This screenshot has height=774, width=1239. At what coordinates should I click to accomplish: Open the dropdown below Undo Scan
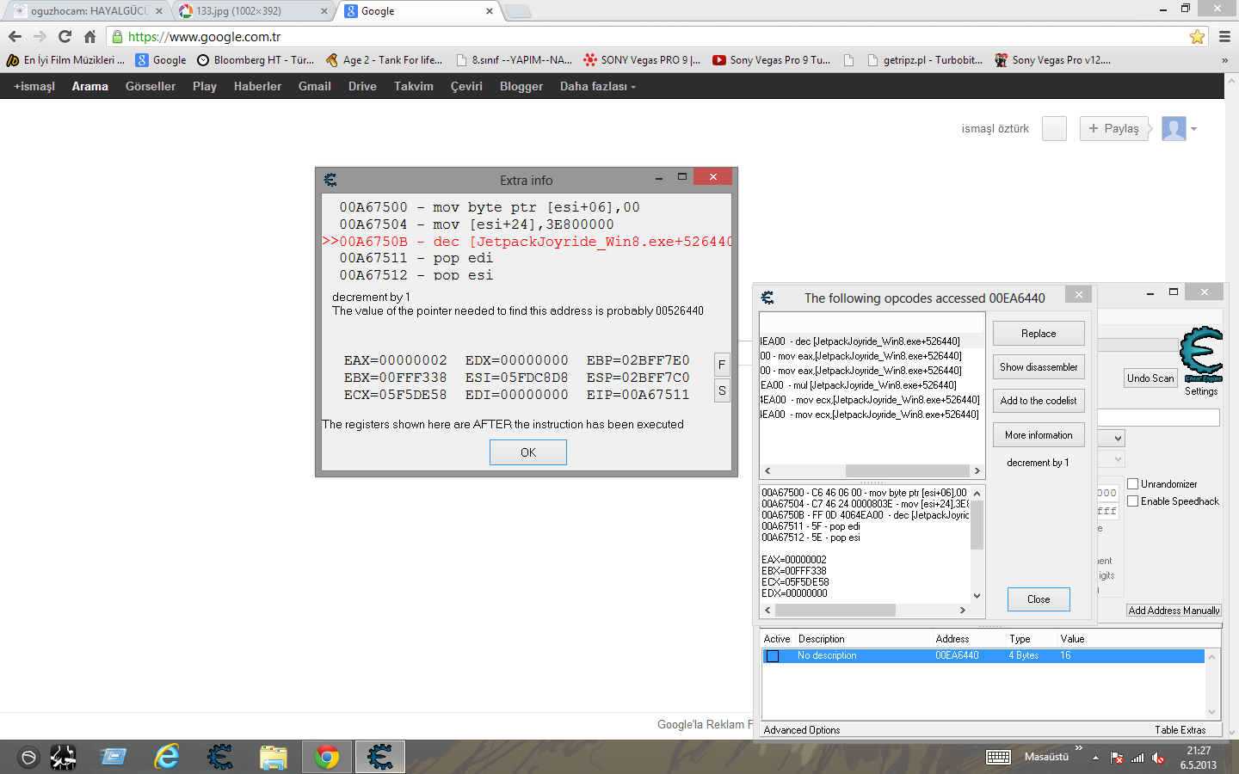tap(1118, 439)
